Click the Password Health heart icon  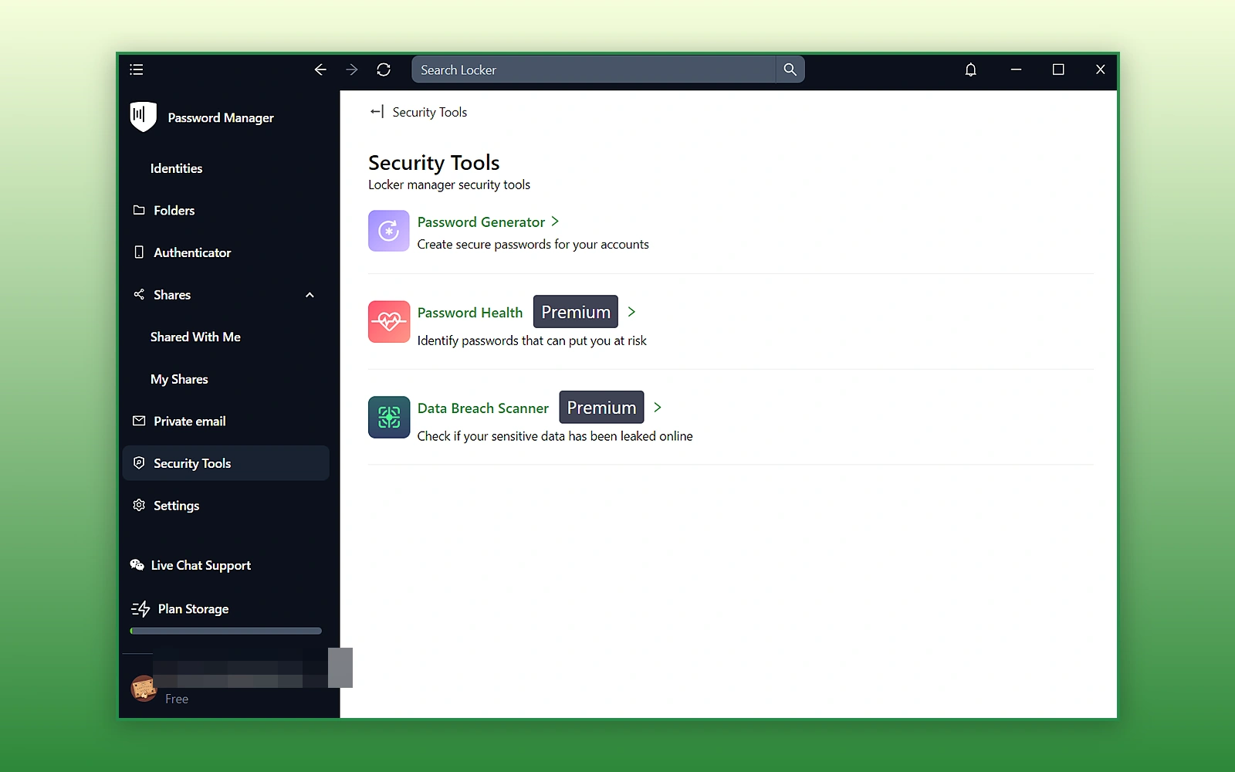[x=389, y=321]
